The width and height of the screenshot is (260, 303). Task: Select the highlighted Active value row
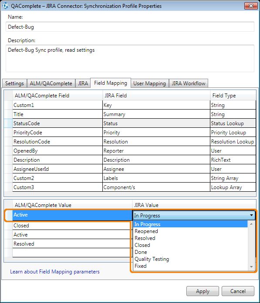(72, 215)
